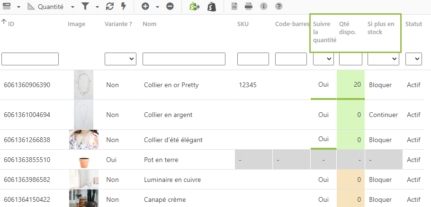Click the question mark help icon
Image resolution: width=431 pixels, height=207 pixels.
point(279,7)
